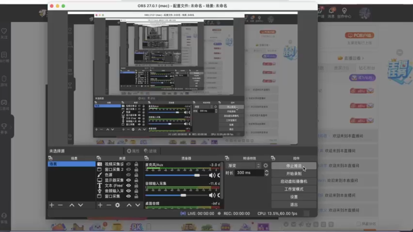
Task: Increase transition duration with up stepper arrow
Action: coord(266,171)
